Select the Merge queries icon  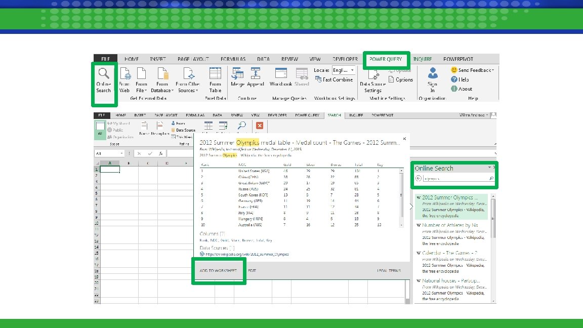237,77
